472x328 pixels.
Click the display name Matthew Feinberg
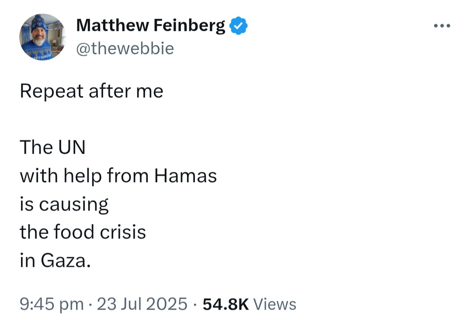point(150,25)
